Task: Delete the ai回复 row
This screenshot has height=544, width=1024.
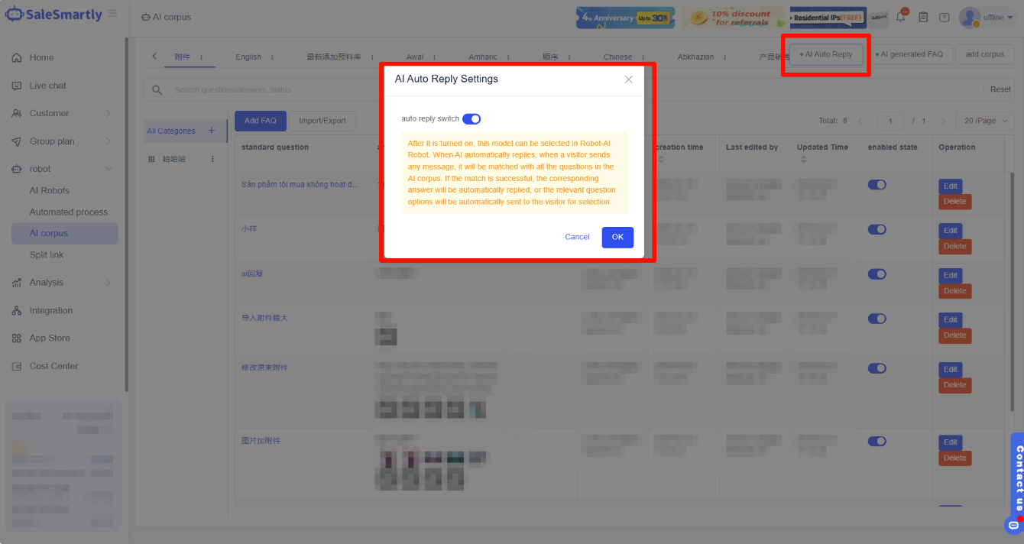Action: (x=954, y=291)
